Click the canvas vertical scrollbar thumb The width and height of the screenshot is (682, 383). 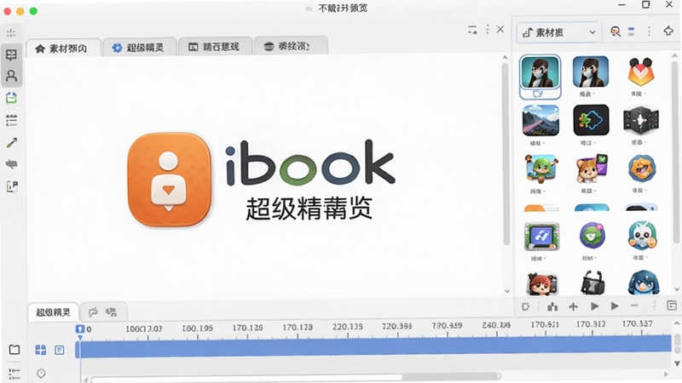[506, 154]
